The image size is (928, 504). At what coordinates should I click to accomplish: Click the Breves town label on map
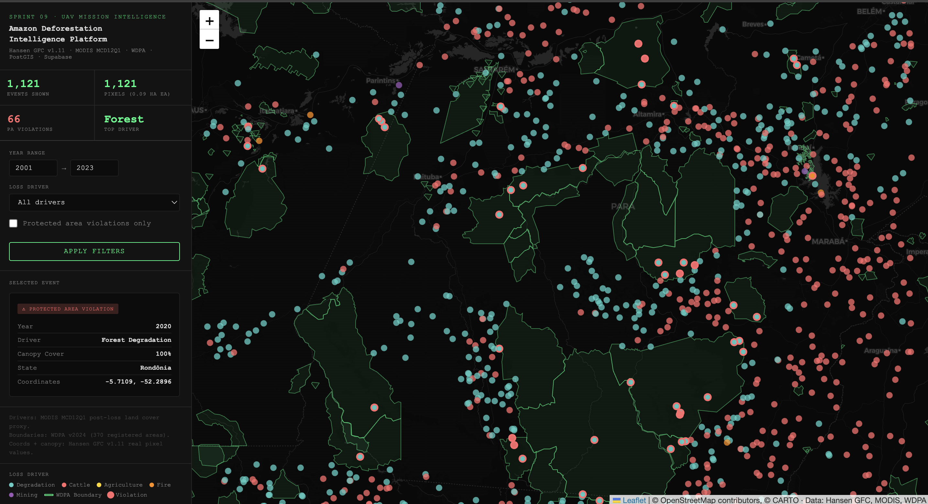753,24
